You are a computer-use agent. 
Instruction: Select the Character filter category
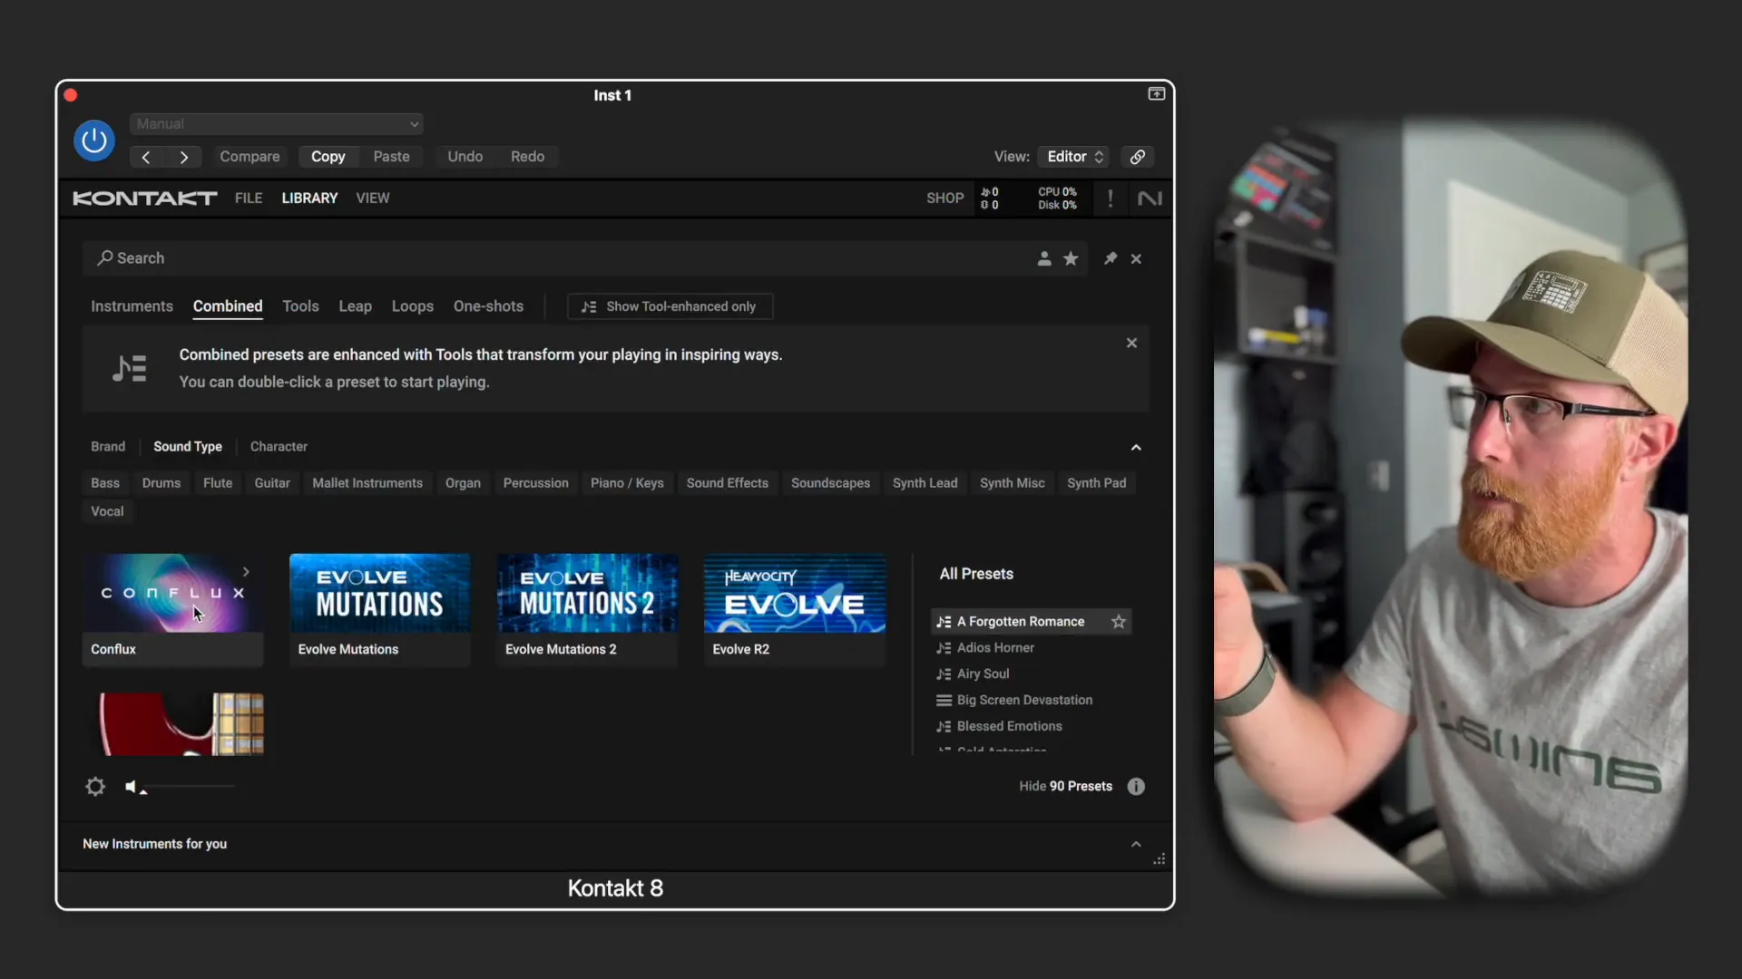click(279, 447)
